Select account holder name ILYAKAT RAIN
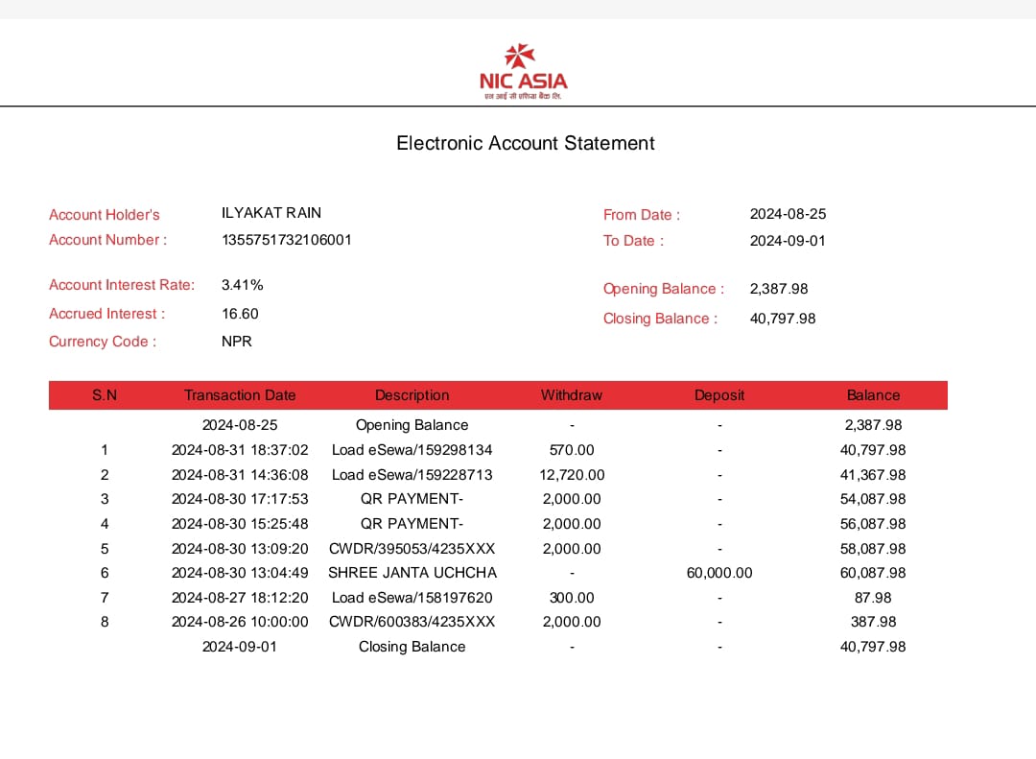The height and width of the screenshot is (759, 1036). [x=271, y=213]
